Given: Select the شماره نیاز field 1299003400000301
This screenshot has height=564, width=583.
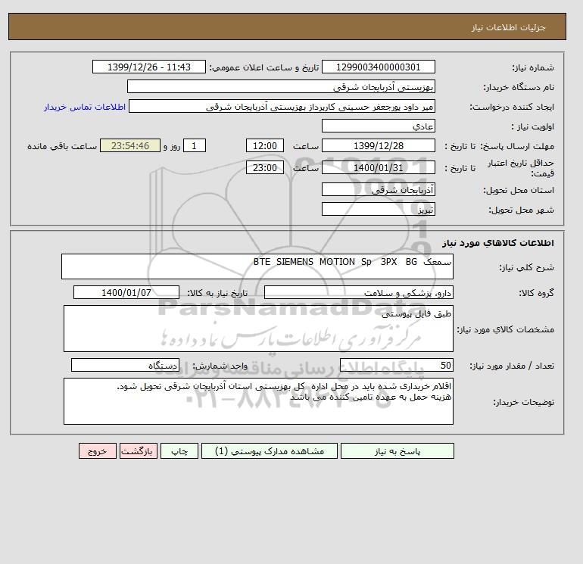Looking at the screenshot, I should (x=378, y=67).
